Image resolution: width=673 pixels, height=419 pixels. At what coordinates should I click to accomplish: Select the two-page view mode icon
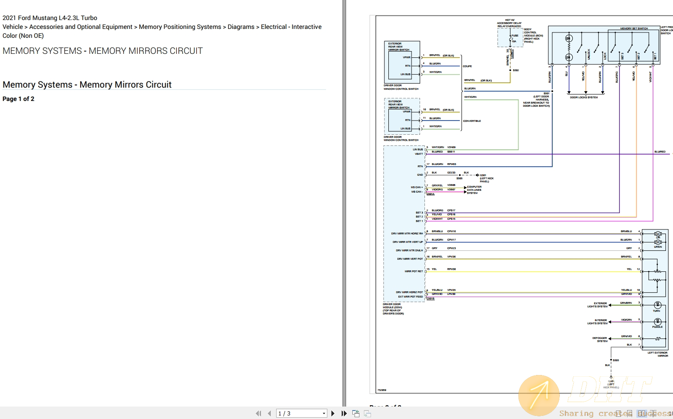(x=641, y=413)
